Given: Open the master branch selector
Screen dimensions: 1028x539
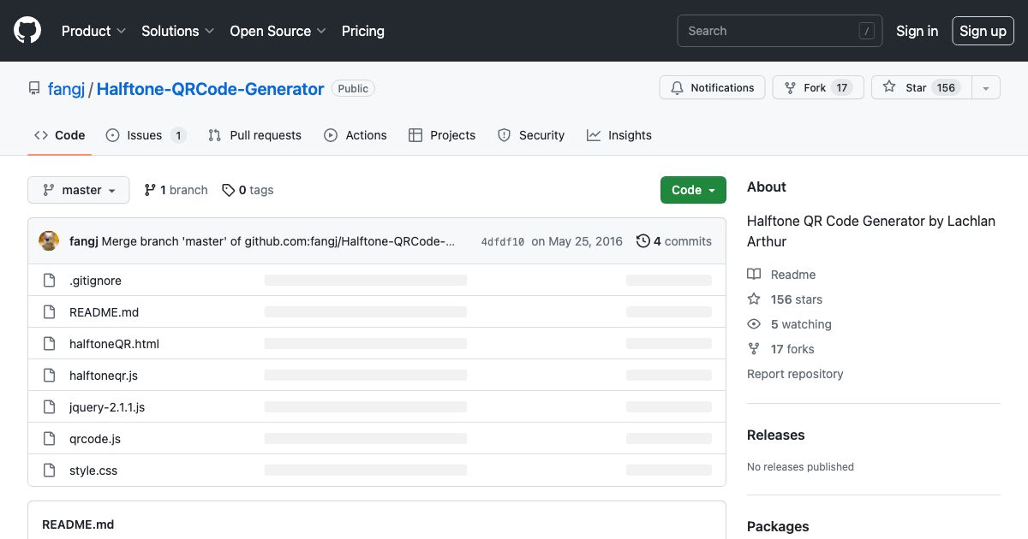Looking at the screenshot, I should click(78, 189).
